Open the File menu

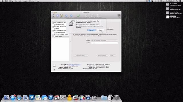point(16,1)
